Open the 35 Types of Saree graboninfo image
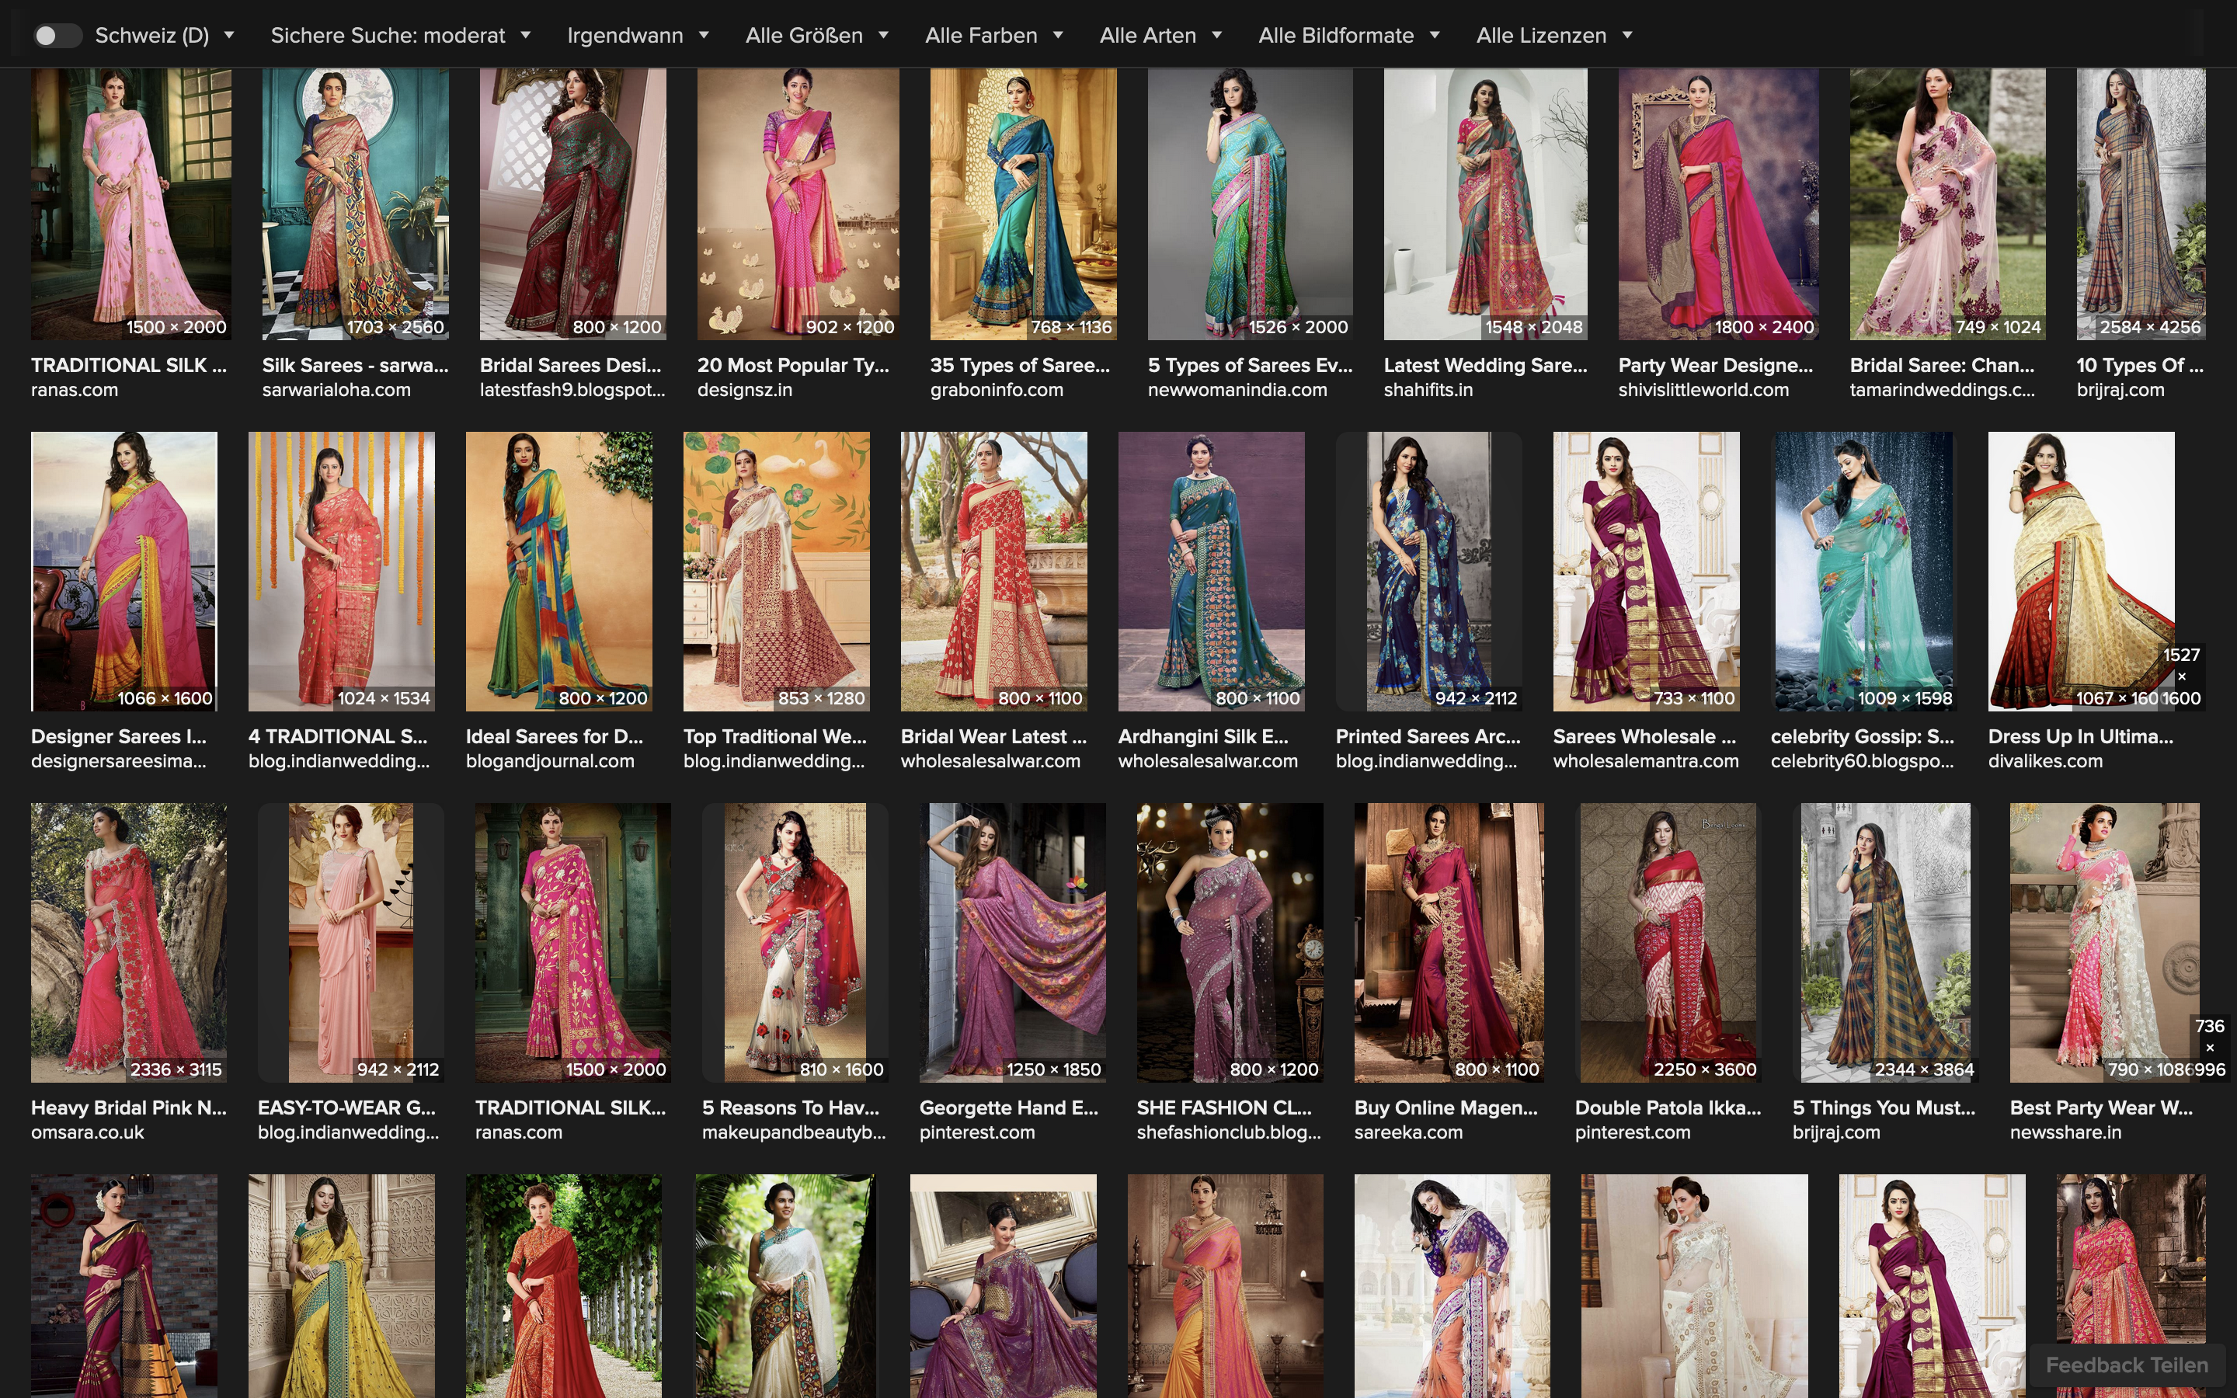 pos(1023,203)
